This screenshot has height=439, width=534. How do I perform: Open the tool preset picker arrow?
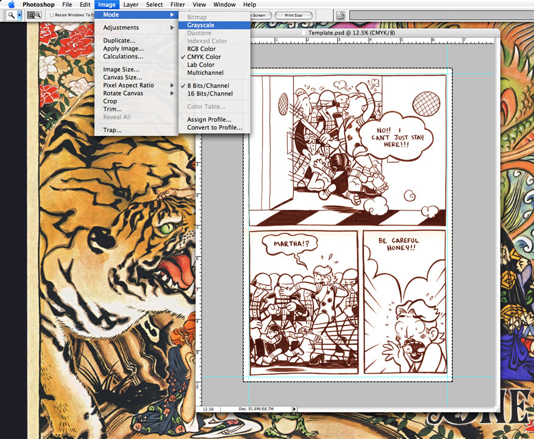(19, 15)
